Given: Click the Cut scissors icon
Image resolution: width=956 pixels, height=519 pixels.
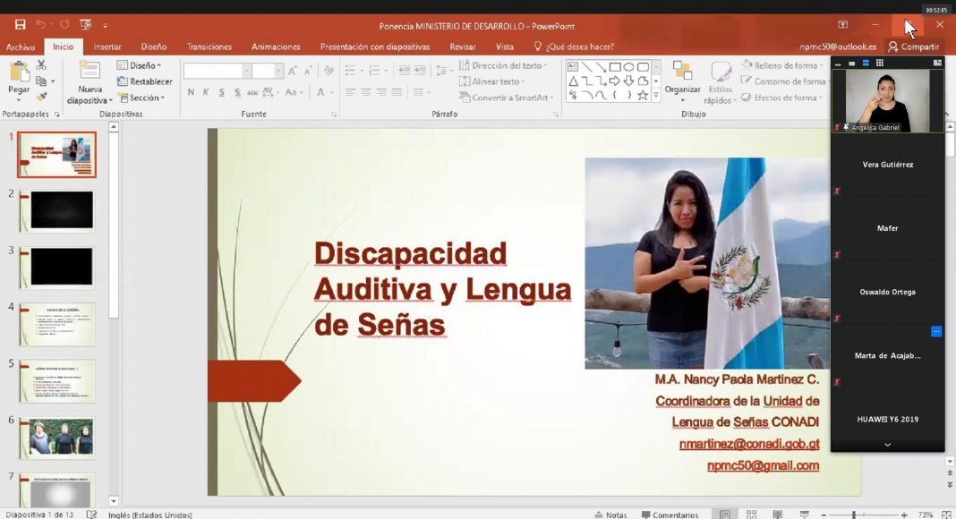Looking at the screenshot, I should (41, 65).
